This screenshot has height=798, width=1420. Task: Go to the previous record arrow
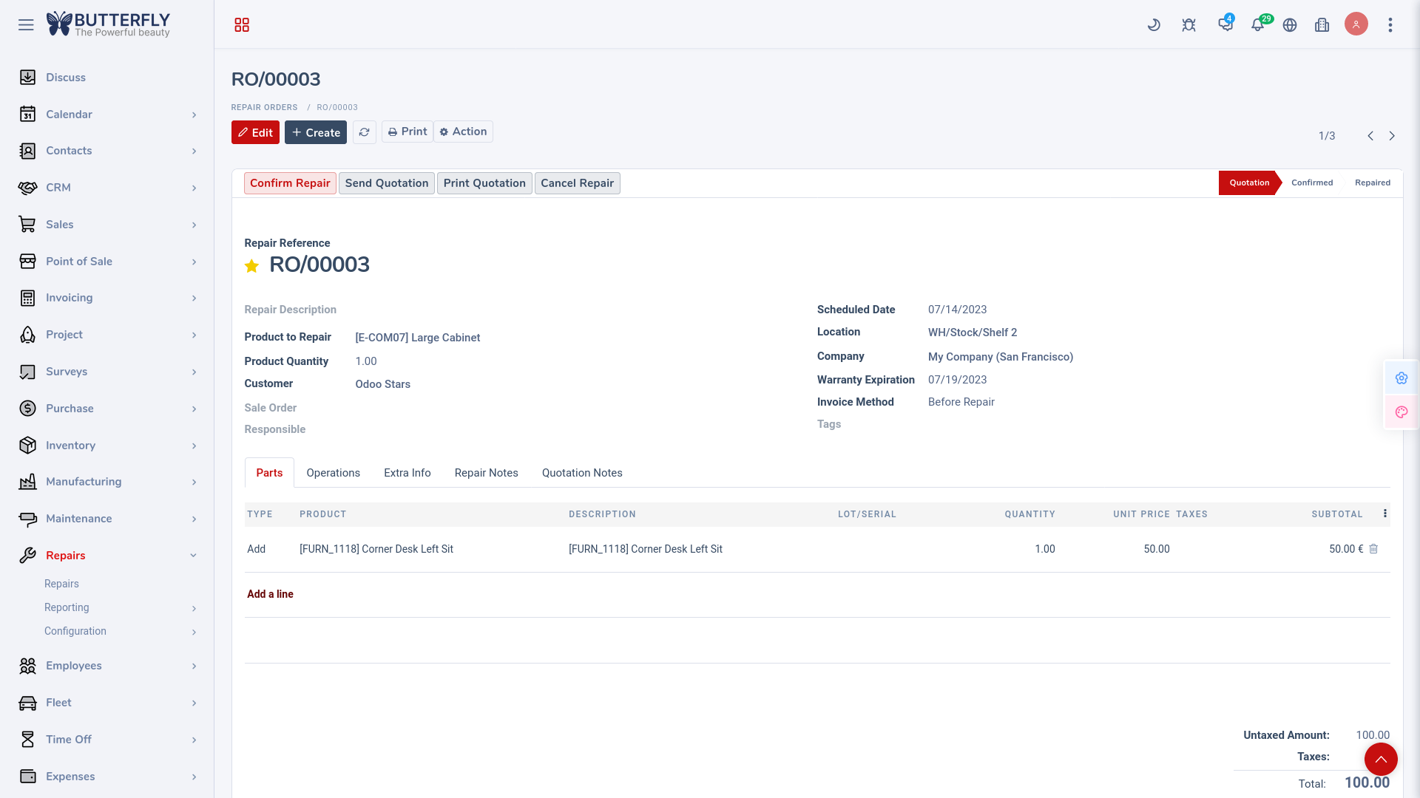tap(1370, 136)
